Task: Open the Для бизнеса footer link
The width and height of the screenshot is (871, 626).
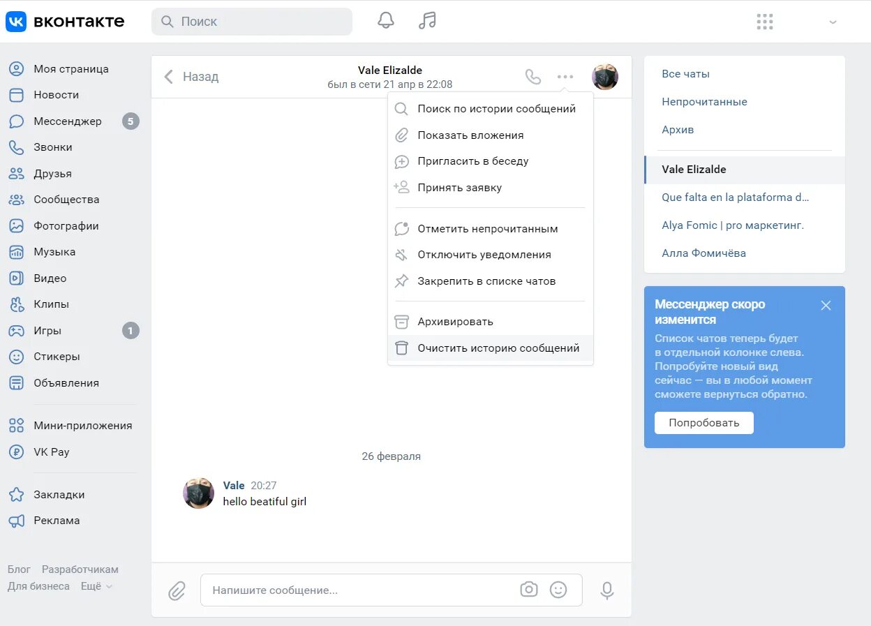Action: click(x=38, y=586)
